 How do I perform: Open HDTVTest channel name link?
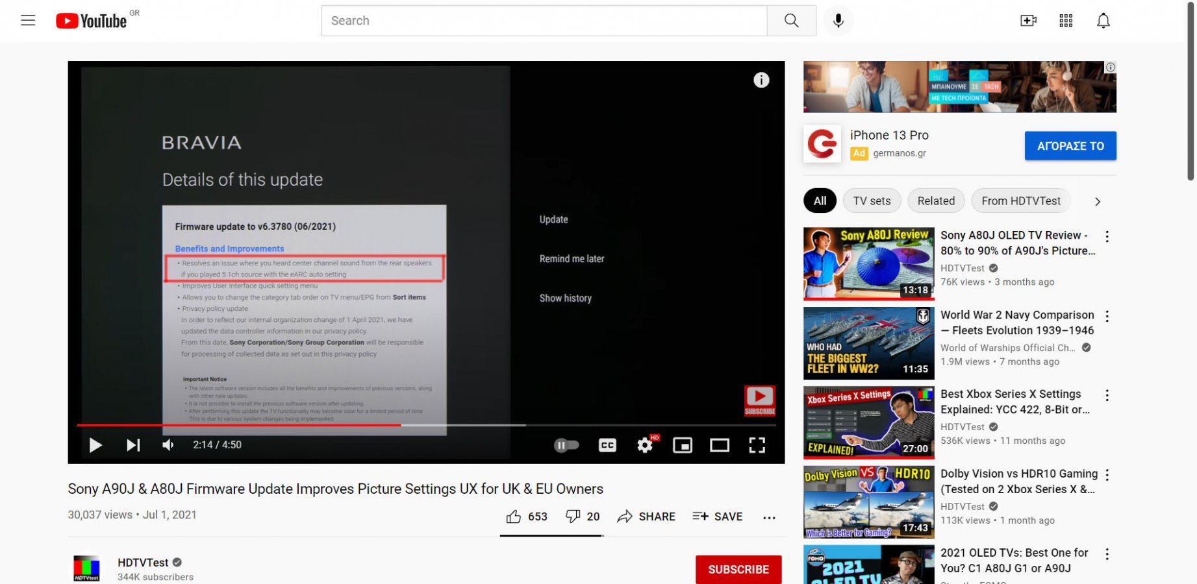click(143, 563)
